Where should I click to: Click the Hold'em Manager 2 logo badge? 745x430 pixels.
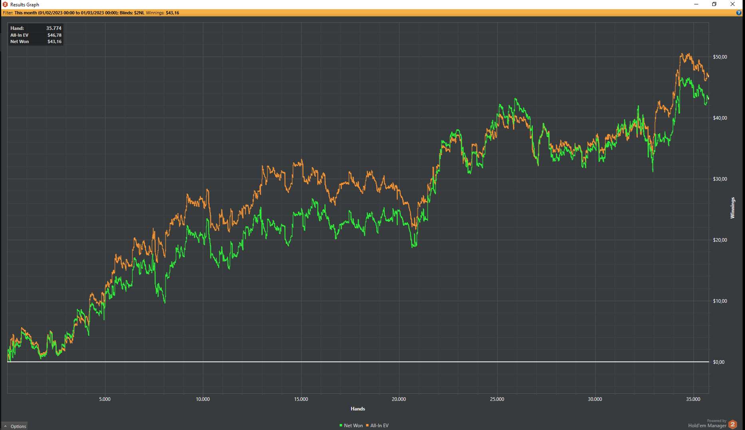click(733, 424)
